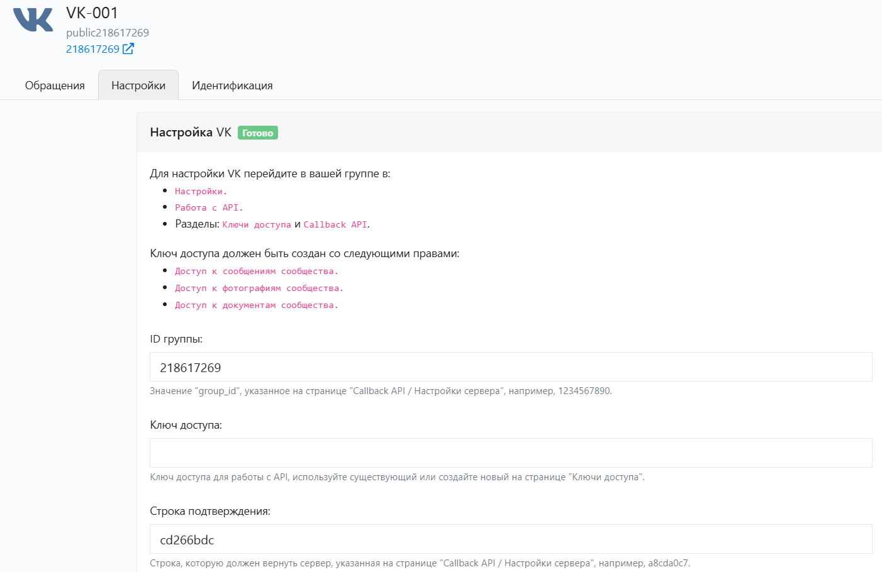Click the green Готово status badge
The width and height of the screenshot is (882, 572).
click(258, 133)
